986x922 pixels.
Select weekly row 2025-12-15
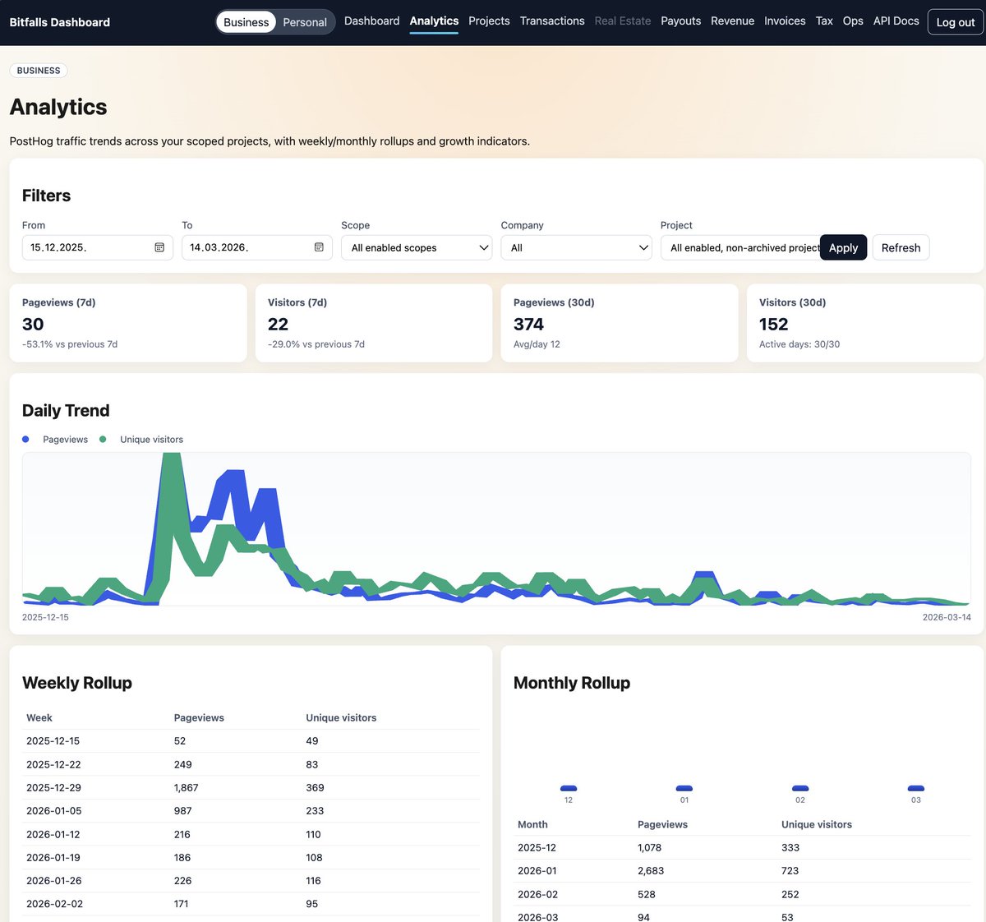pos(251,741)
